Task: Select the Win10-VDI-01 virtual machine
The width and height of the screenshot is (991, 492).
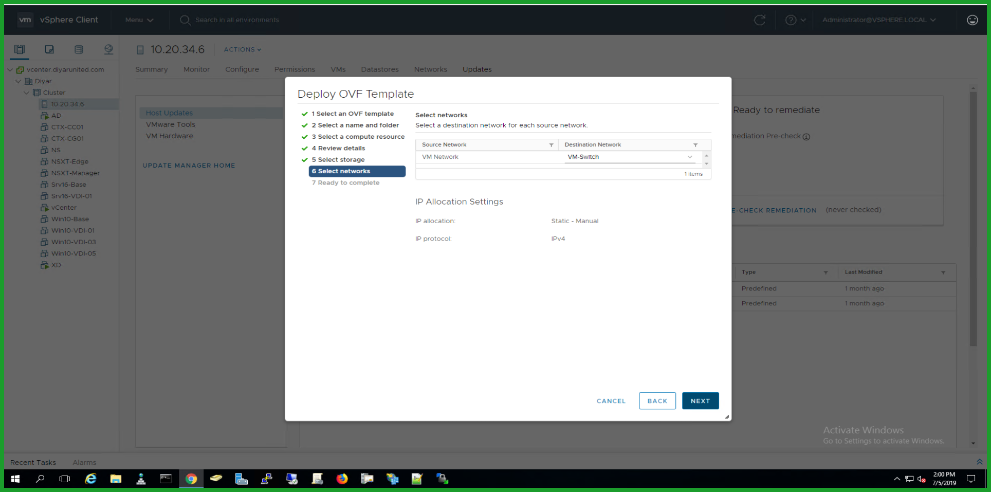Action: point(72,230)
